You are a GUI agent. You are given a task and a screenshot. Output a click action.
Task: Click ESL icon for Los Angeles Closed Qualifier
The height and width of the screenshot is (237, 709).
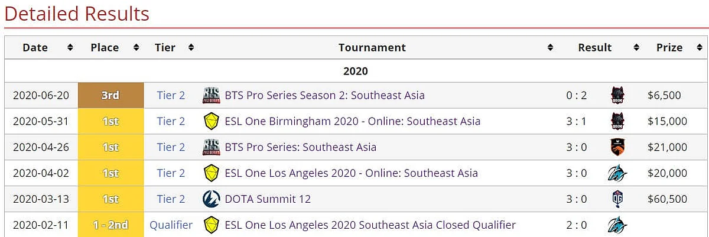[x=211, y=225]
